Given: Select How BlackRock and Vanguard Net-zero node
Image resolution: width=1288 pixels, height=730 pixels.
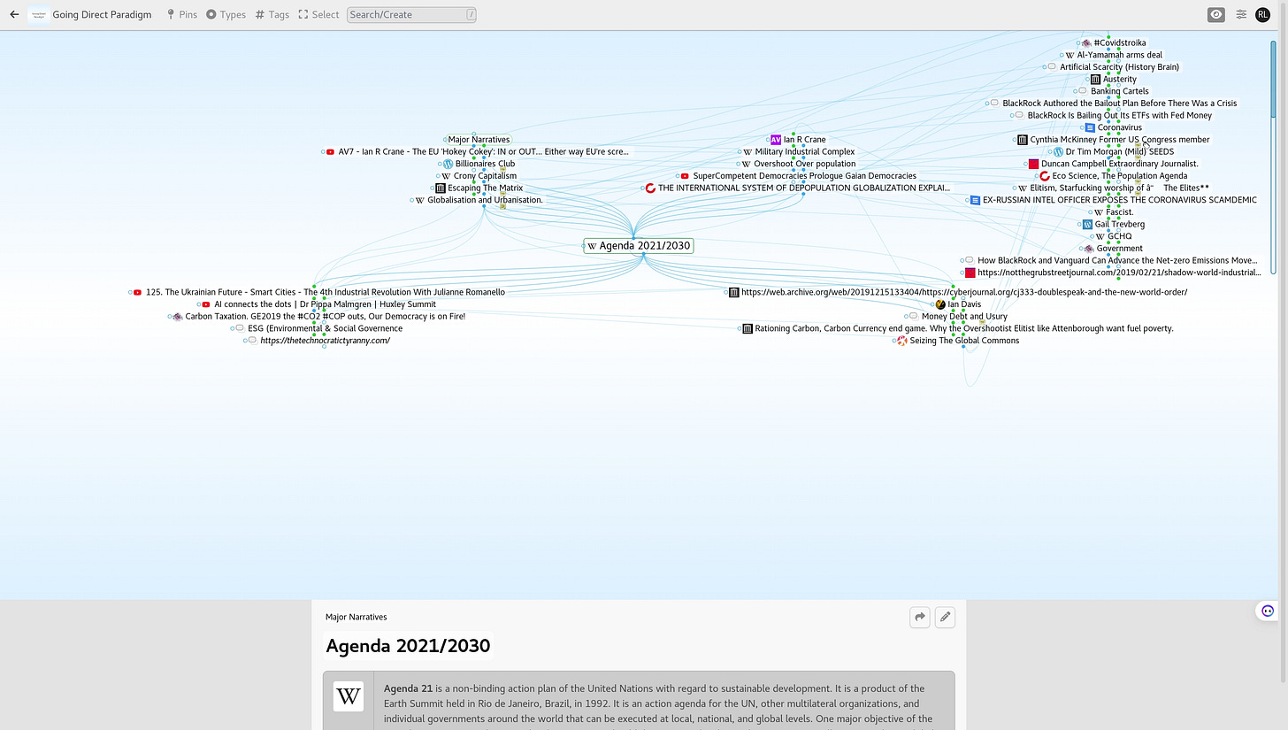Looking at the screenshot, I should click(x=1113, y=260).
